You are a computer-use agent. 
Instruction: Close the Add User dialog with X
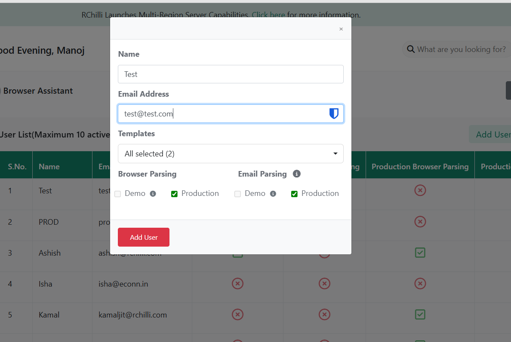[x=341, y=29]
